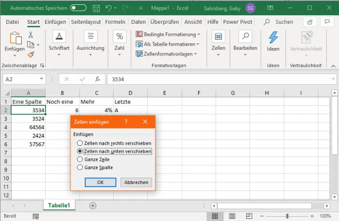Confirm dialog with OK button
This screenshot has width=339, height=221.
pos(100,182)
